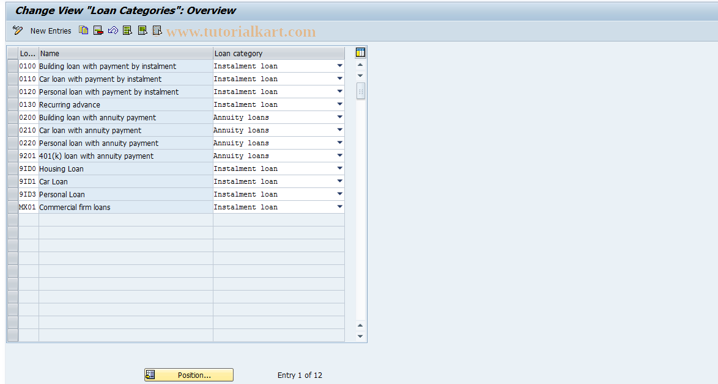Click name 'Building loan with annuity payment'
718x384 pixels.
tap(97, 117)
